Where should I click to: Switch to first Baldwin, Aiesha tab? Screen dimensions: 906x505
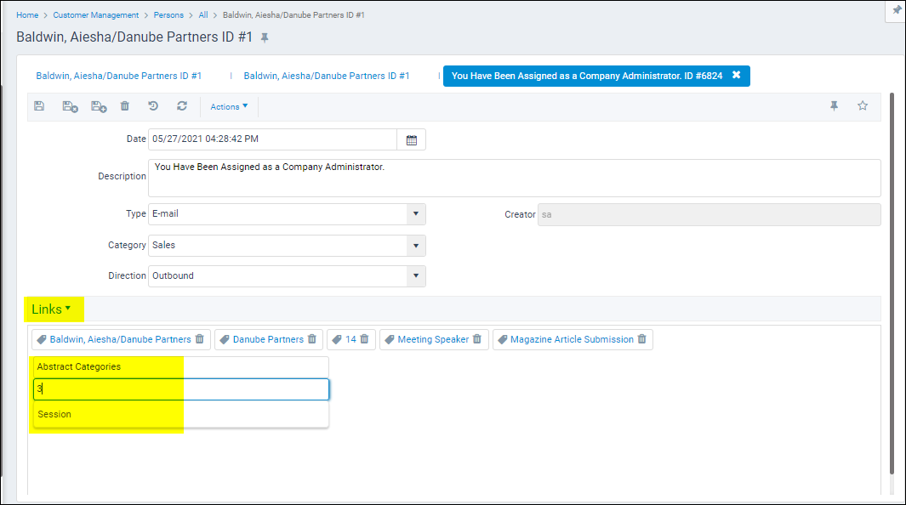(118, 76)
